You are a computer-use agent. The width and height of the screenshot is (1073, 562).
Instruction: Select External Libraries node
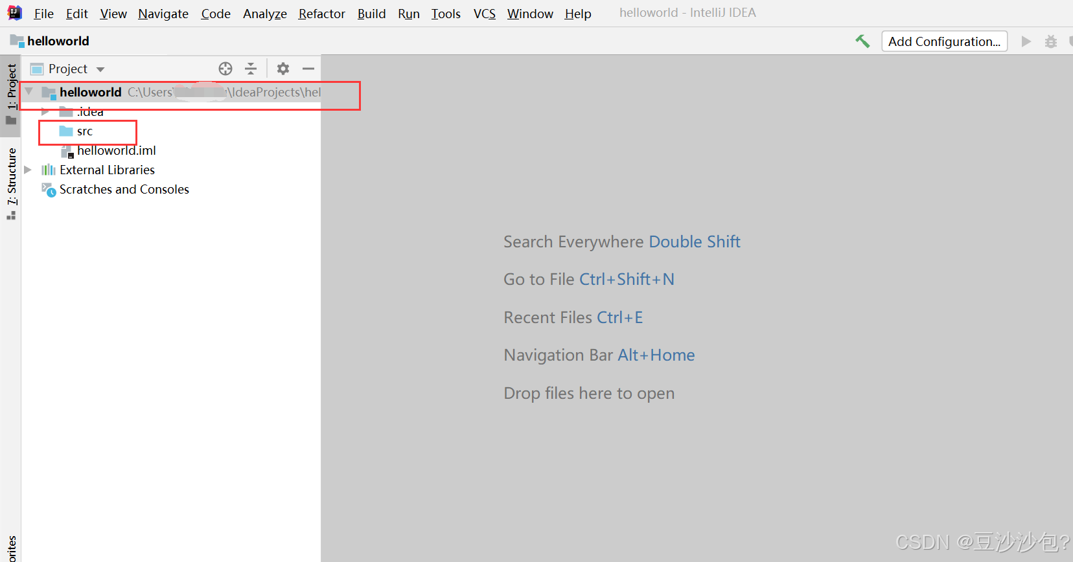(x=108, y=170)
